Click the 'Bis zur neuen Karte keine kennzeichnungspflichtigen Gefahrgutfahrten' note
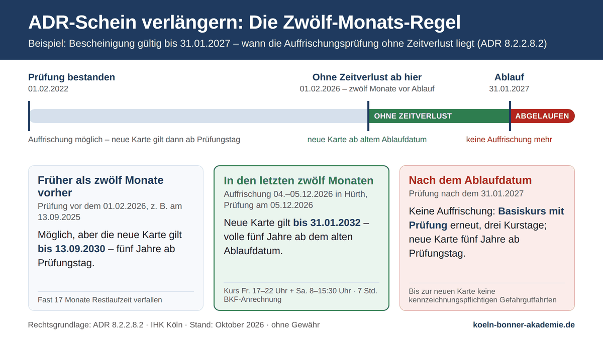 point(483,295)
